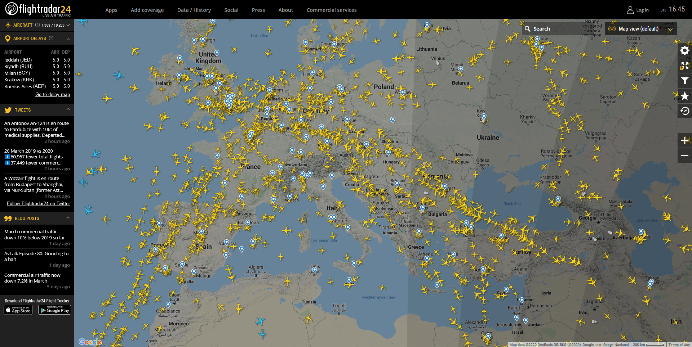
Task: Toggle fullscreen map view icon
Action: [684, 66]
